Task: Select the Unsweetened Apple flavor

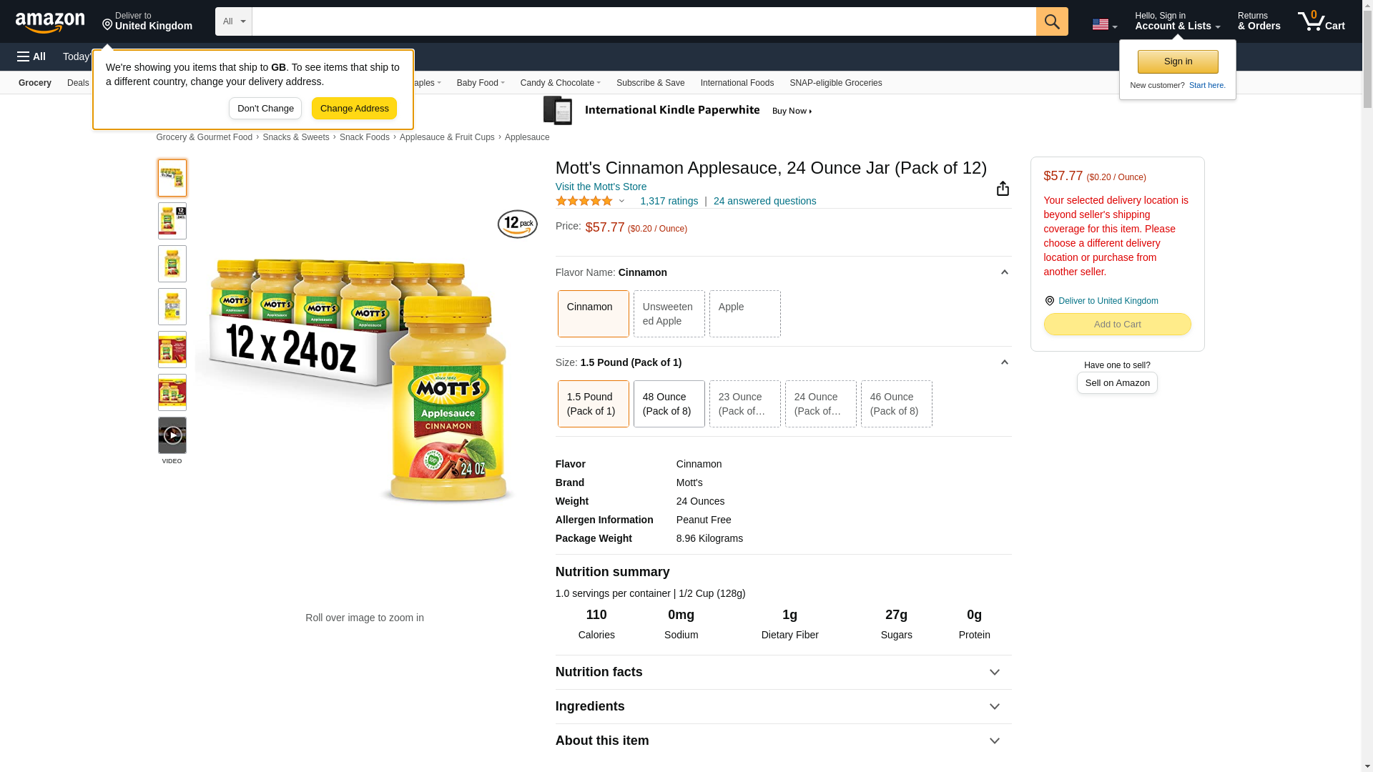Action: [x=669, y=314]
